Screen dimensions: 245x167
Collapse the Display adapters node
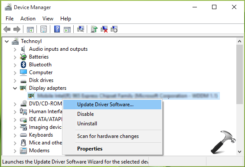tap(15, 88)
